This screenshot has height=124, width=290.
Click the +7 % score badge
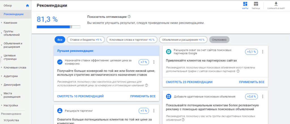[x=144, y=62]
